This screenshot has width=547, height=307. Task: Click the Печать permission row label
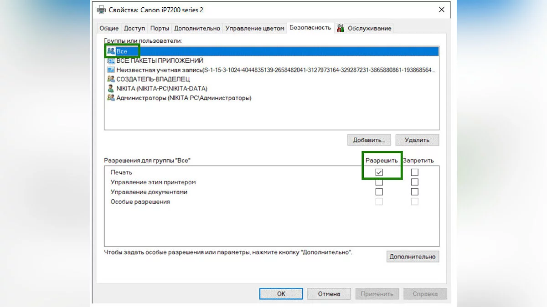point(121,172)
